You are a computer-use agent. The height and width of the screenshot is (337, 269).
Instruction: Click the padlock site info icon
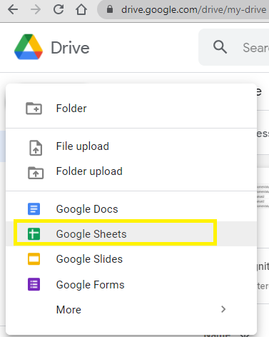110,9
